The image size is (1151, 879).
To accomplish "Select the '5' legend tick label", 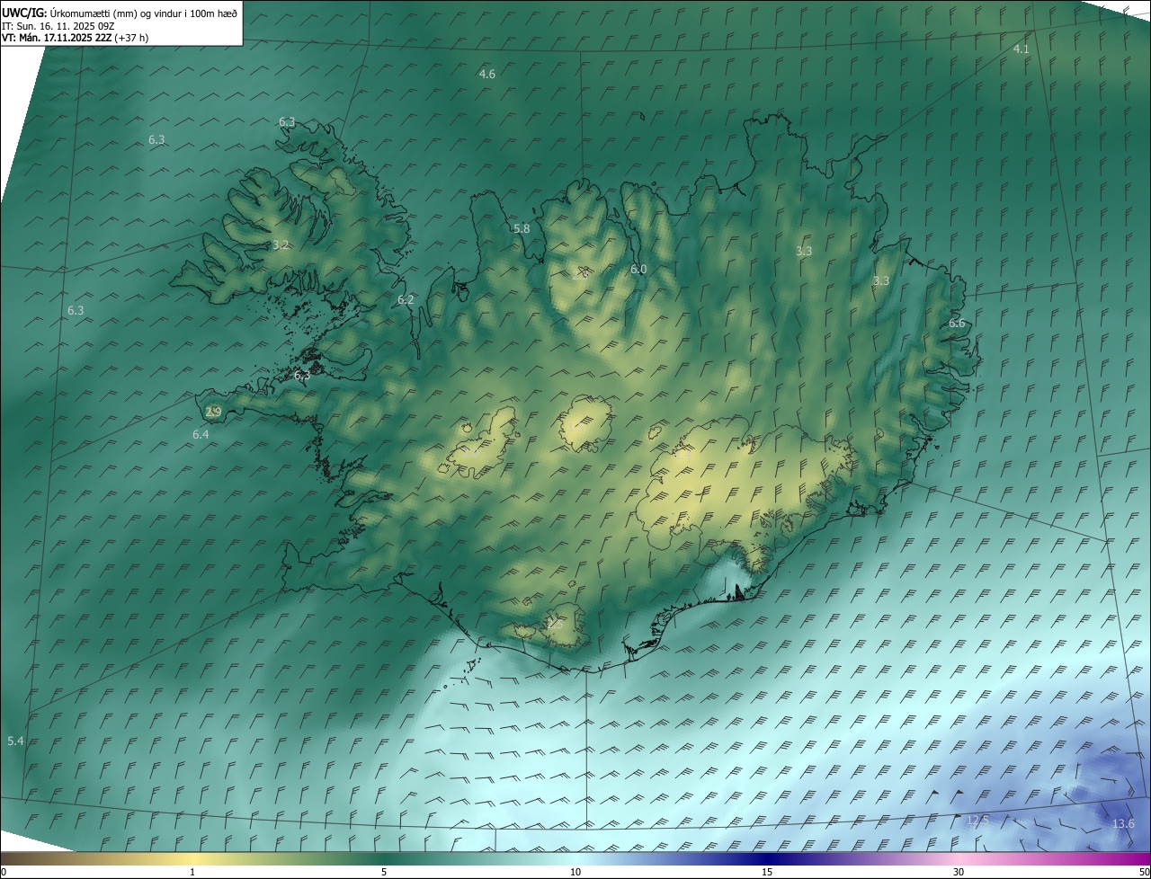I will (x=384, y=873).
